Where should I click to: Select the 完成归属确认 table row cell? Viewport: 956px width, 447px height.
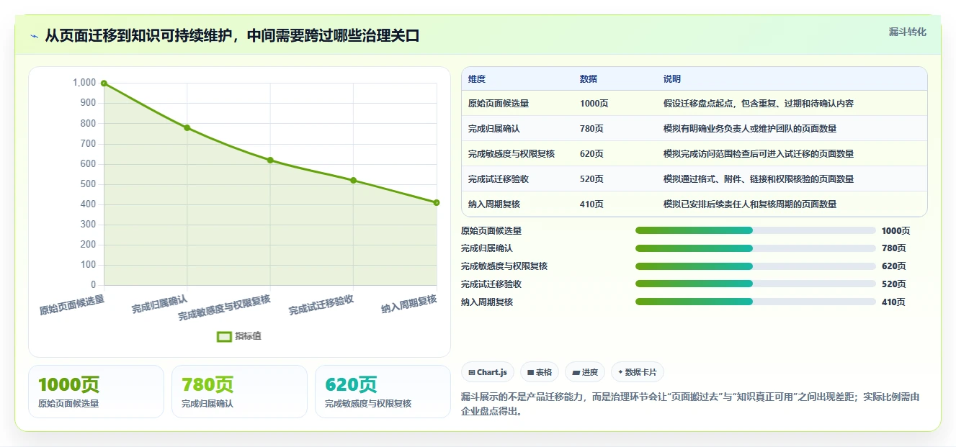tap(494, 129)
